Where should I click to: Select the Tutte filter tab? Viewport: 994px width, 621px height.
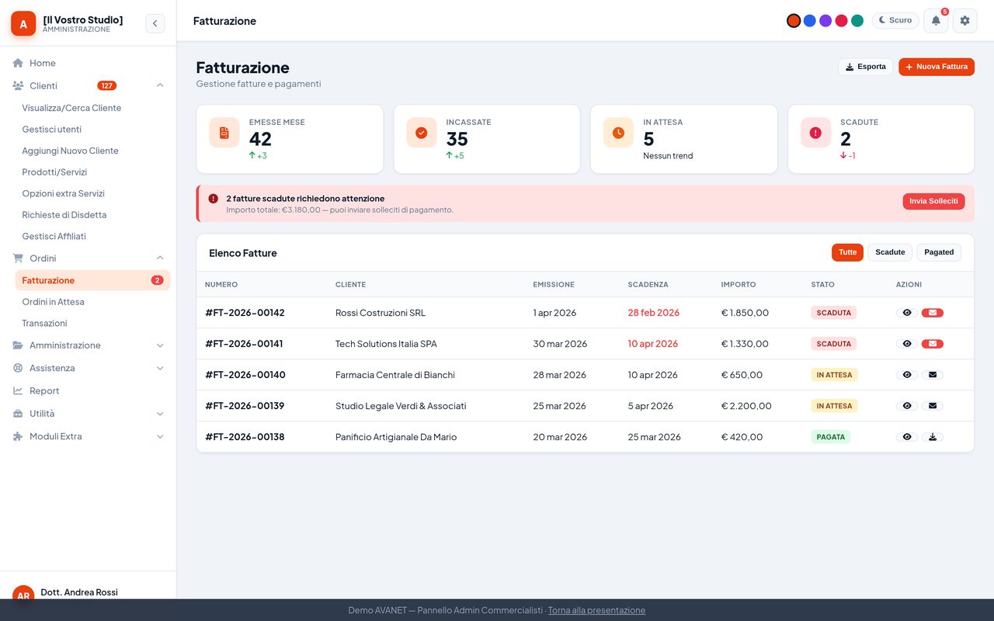click(x=847, y=252)
